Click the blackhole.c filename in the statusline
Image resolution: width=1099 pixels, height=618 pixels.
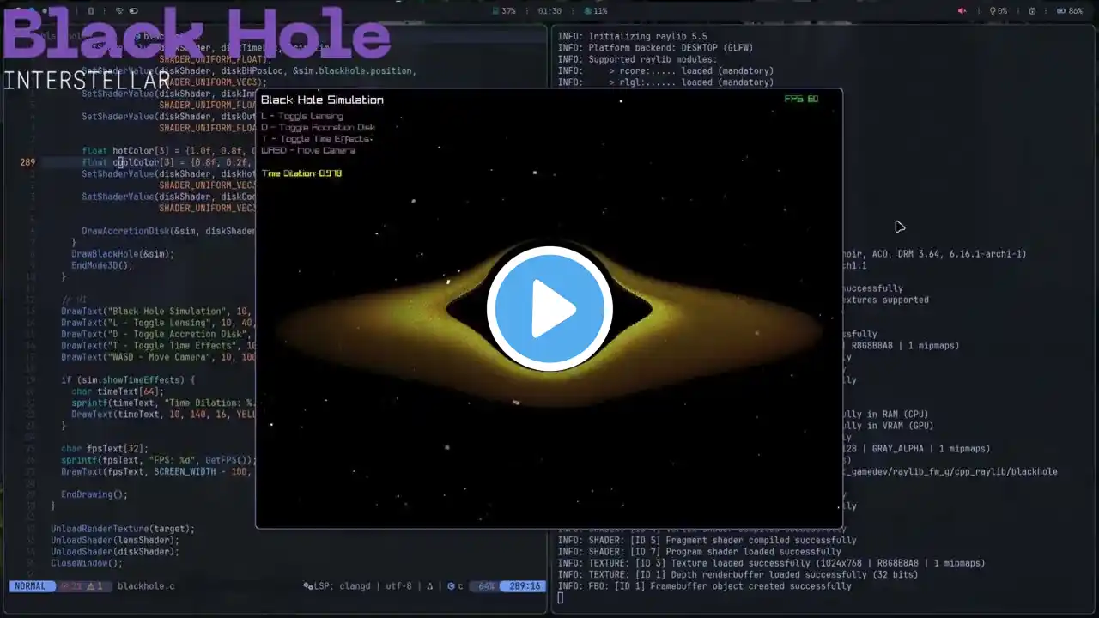[x=146, y=586]
